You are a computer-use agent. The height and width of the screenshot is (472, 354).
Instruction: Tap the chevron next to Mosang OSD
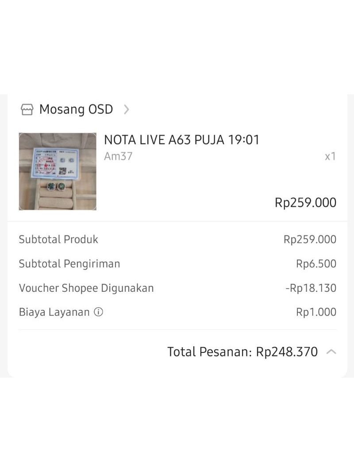(x=127, y=109)
